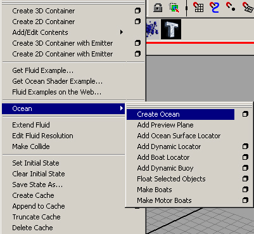This screenshot has height=234, width=254.
Task: Choose Add Boat Locator
Action: [163, 157]
